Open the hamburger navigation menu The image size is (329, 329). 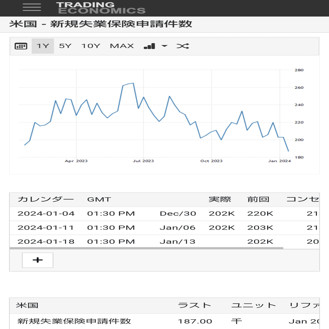(x=32, y=7)
